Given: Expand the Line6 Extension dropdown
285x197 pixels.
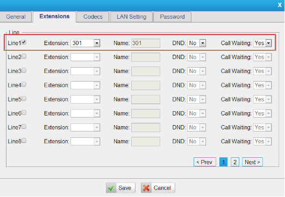Looking at the screenshot, I should point(85,113).
